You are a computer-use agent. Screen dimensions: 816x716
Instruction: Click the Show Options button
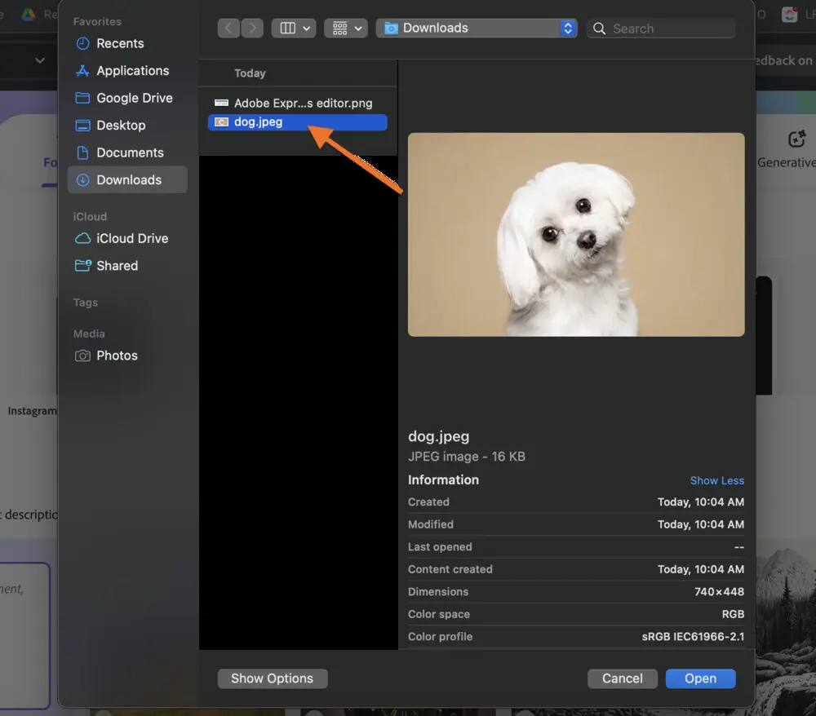coord(273,678)
